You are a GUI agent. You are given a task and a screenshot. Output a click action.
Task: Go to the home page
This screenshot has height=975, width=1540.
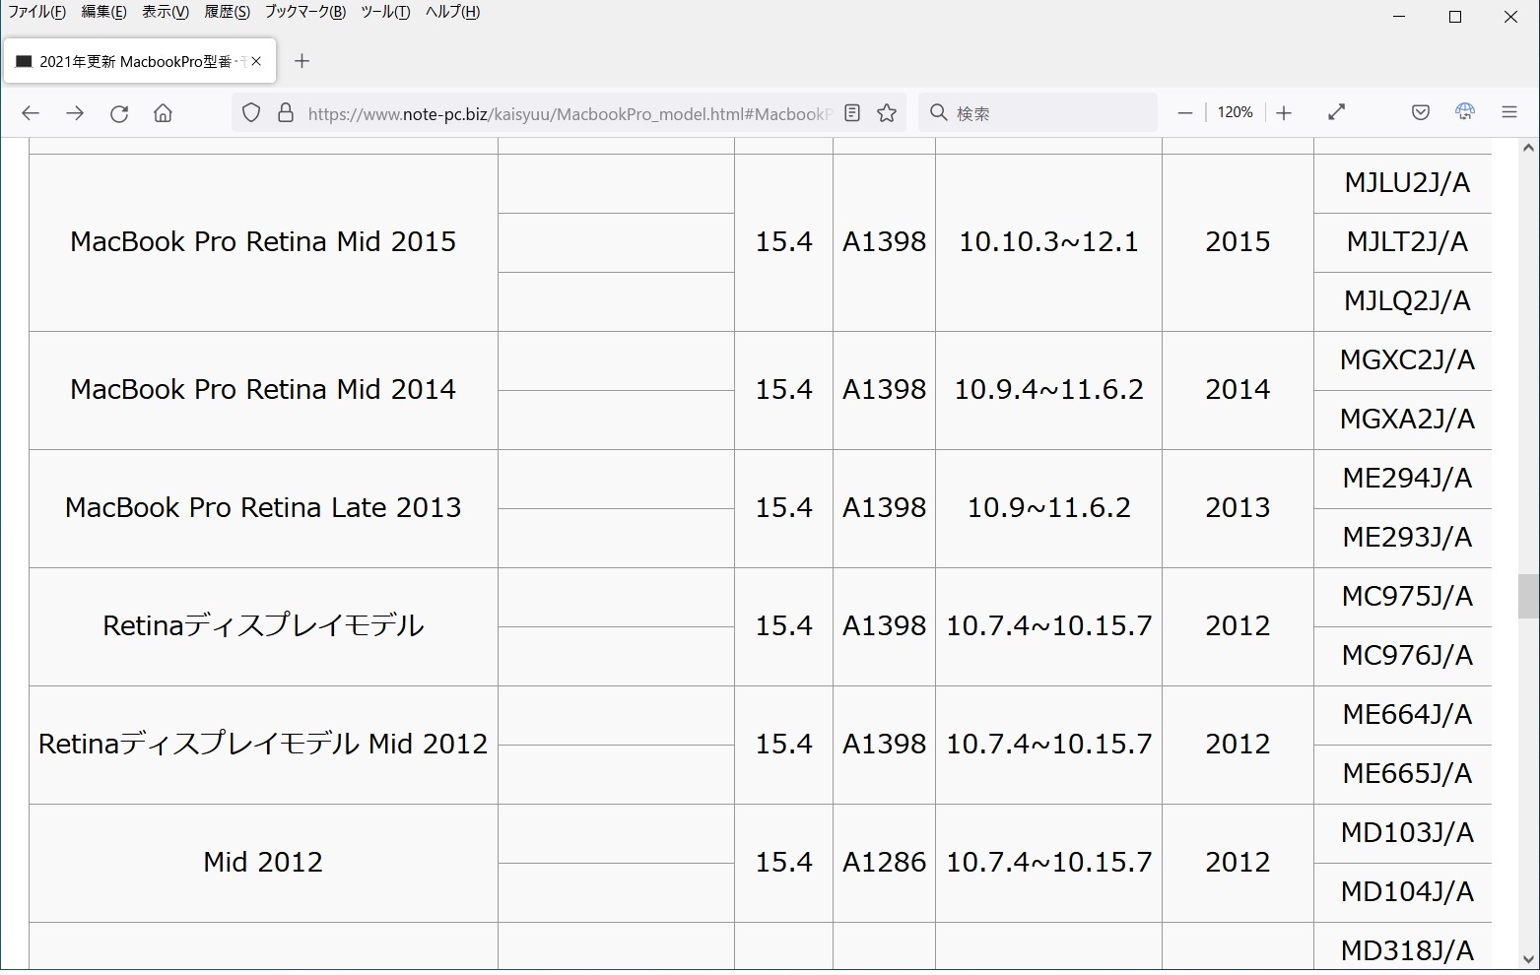pos(164,113)
